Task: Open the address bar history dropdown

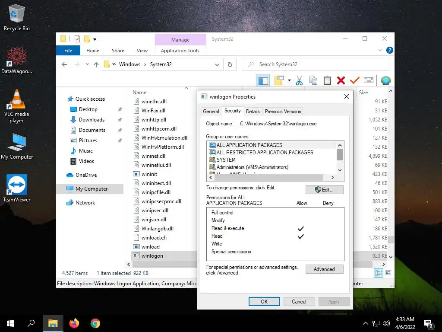Action: 217,65
